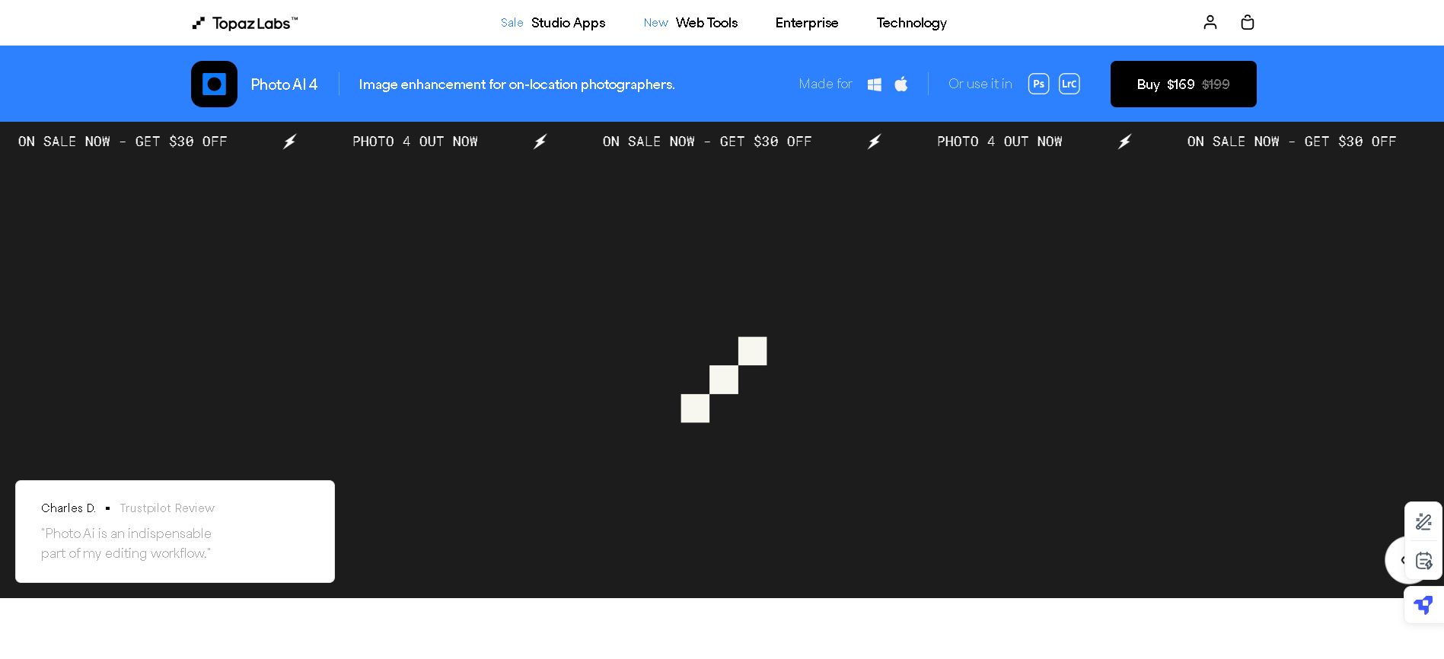This screenshot has width=1444, height=659.
Task: Open the shopping bag cart icon
Action: point(1247,22)
